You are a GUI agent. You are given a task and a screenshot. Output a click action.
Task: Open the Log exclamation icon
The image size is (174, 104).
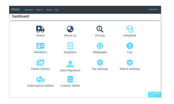tap(129, 46)
